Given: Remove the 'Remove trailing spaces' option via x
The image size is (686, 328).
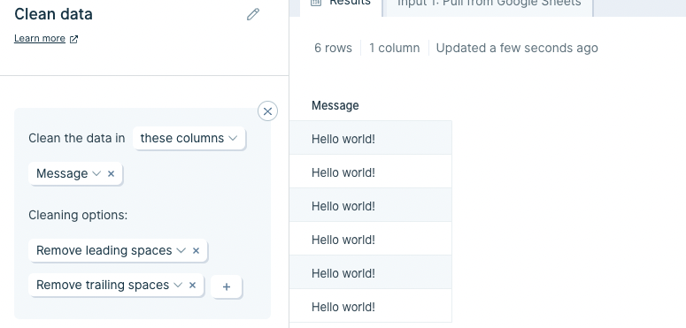Looking at the screenshot, I should pyautogui.click(x=192, y=286).
